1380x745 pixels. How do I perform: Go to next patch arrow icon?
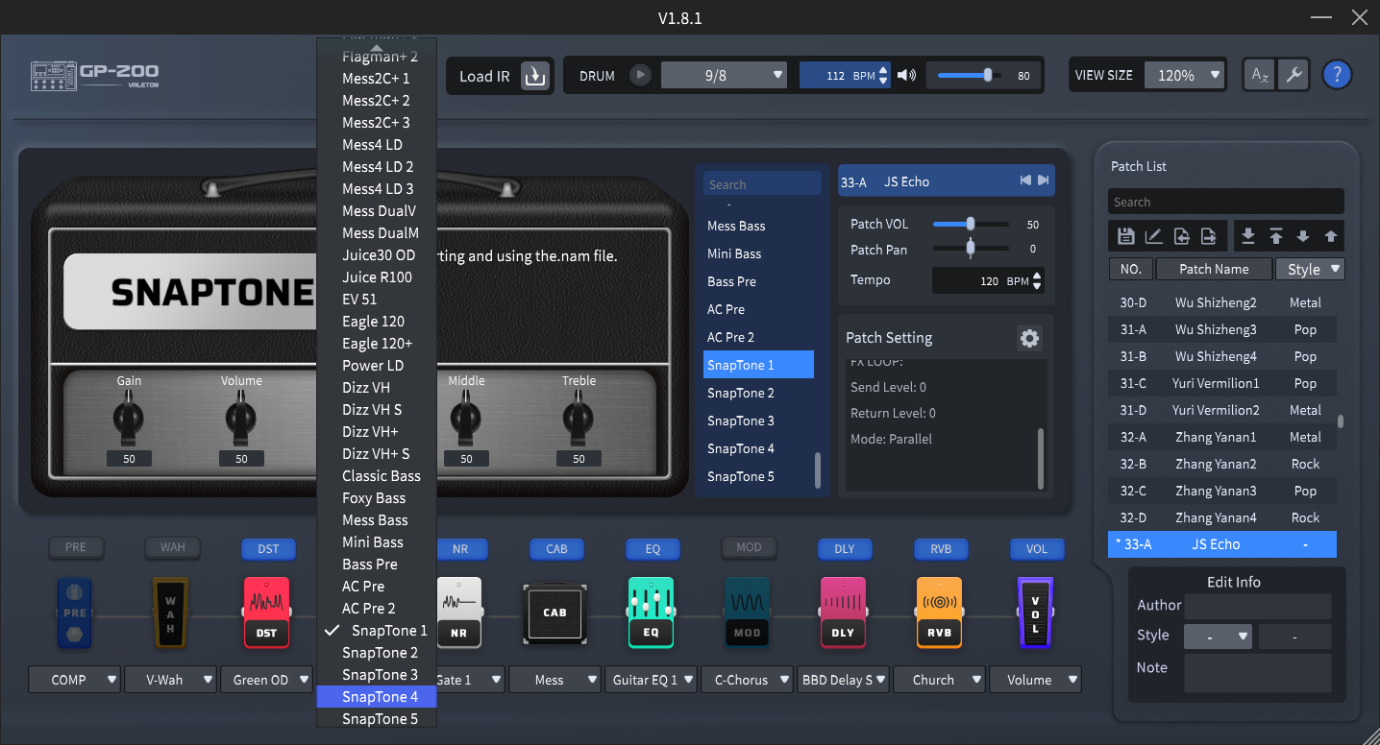[1043, 181]
